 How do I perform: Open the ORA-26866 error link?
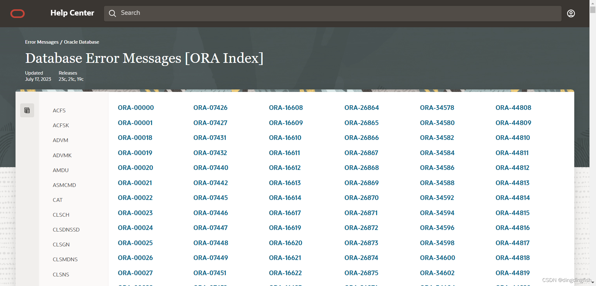pyautogui.click(x=361, y=138)
